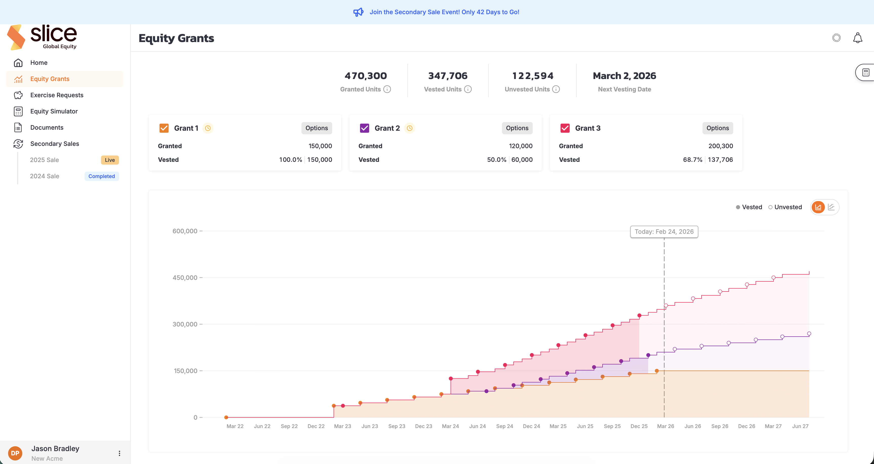This screenshot has height=464, width=874.
Task: Select the orange area chart view icon
Action: (818, 207)
